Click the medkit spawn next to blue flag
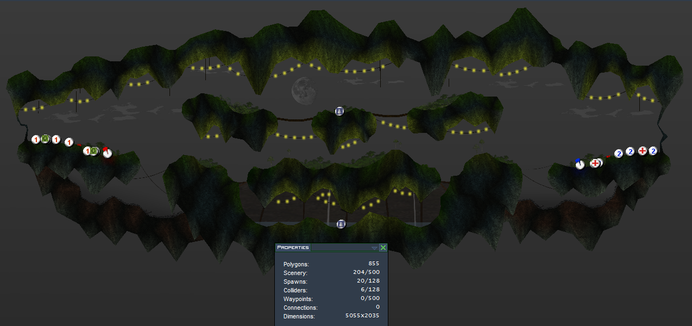This screenshot has width=692, height=326. pyautogui.click(x=595, y=163)
